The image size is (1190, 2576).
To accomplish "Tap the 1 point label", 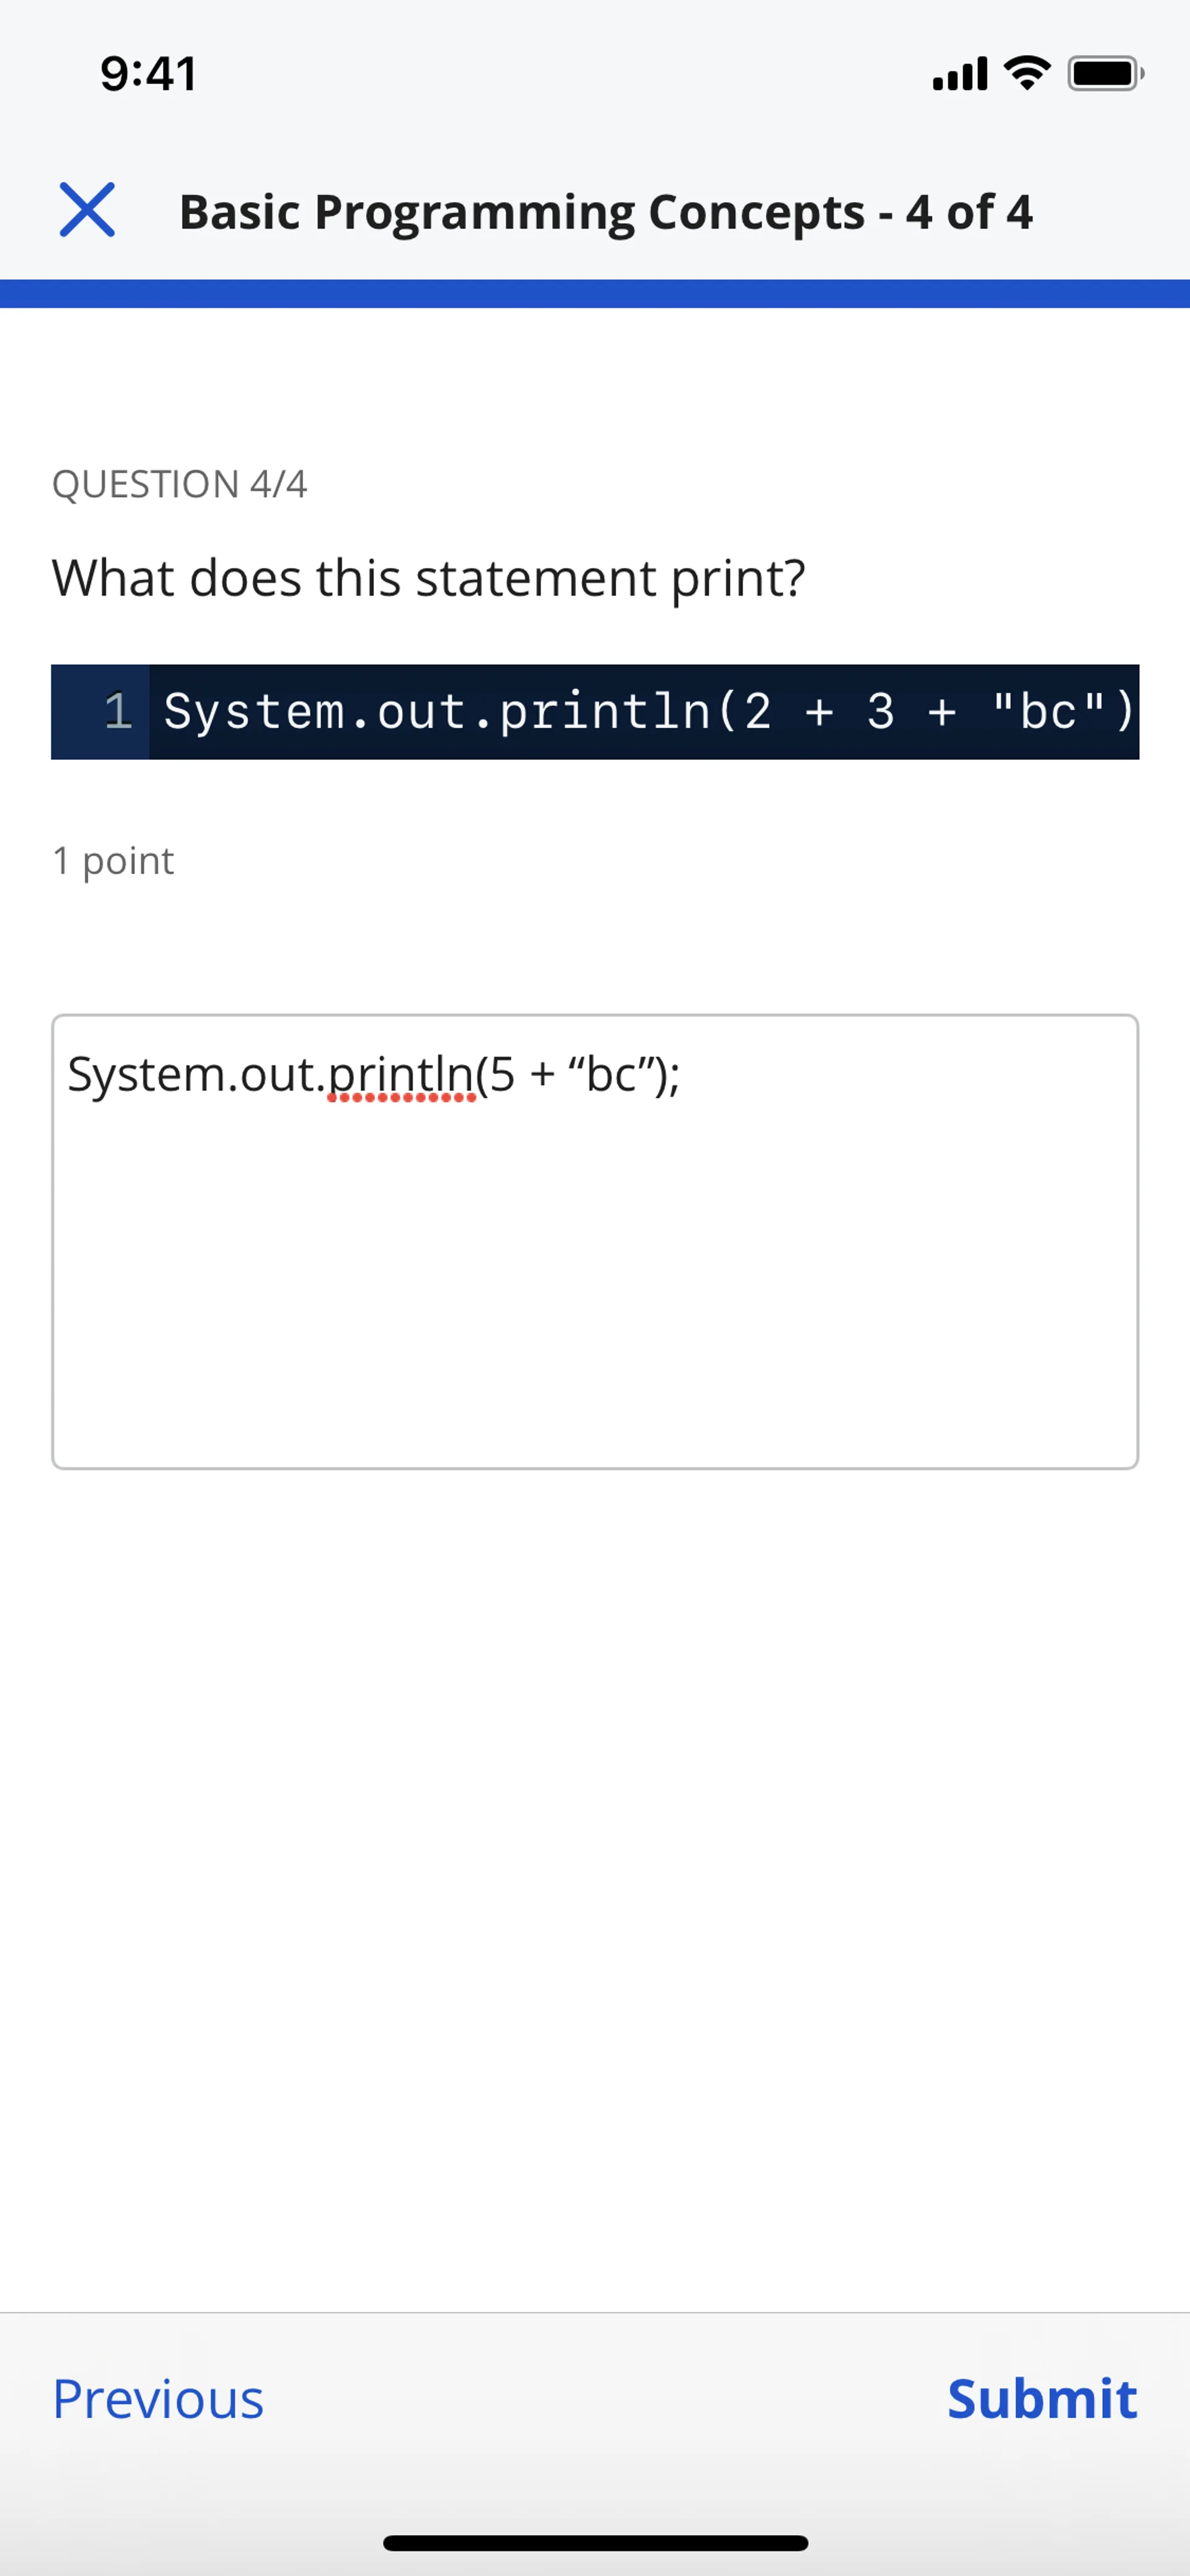I will point(113,860).
